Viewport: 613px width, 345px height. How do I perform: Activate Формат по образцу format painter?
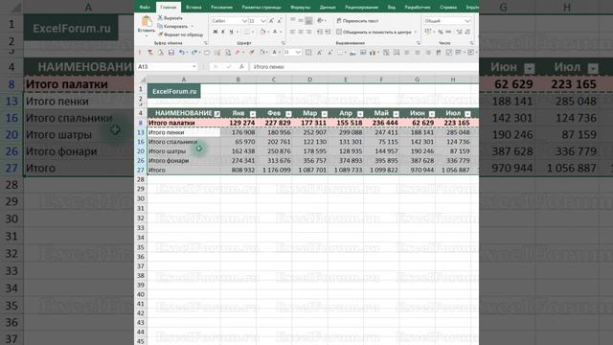pyautogui.click(x=180, y=34)
